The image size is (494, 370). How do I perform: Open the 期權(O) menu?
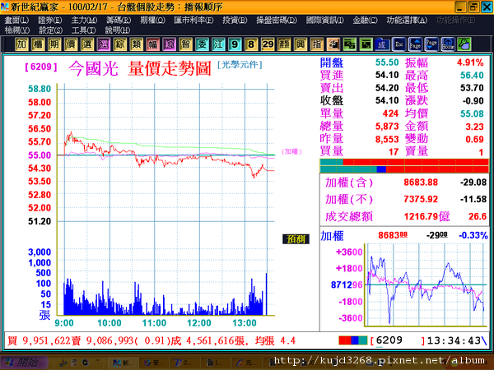click(x=152, y=20)
